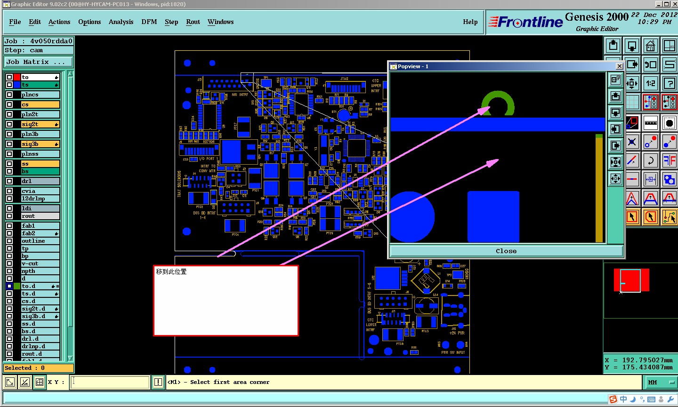Open the Actions menu
The width and height of the screenshot is (678, 407).
pos(59,22)
